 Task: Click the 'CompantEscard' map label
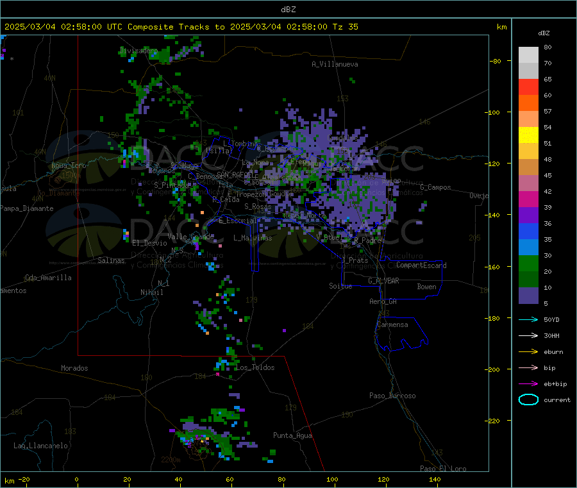pos(421,265)
